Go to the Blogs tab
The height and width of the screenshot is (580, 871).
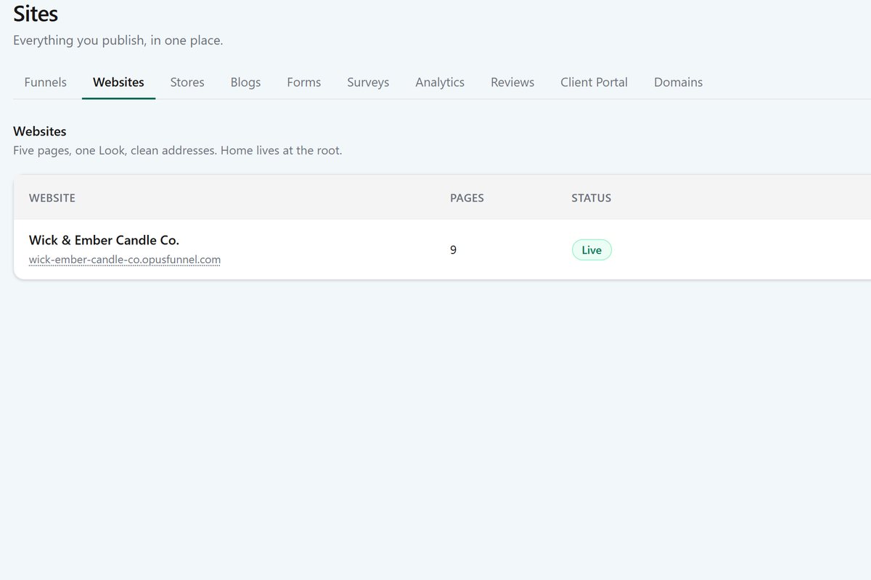tap(245, 82)
